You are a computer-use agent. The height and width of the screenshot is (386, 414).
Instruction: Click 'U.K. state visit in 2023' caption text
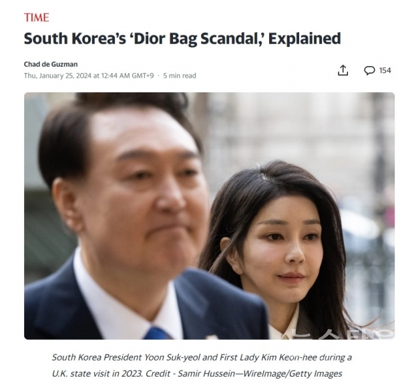tap(97, 373)
